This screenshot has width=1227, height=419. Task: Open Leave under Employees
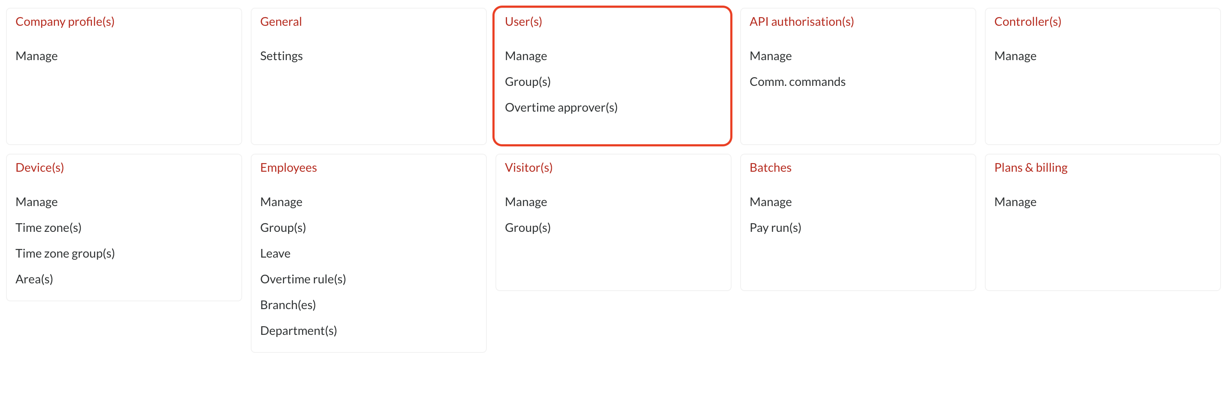[x=275, y=253]
